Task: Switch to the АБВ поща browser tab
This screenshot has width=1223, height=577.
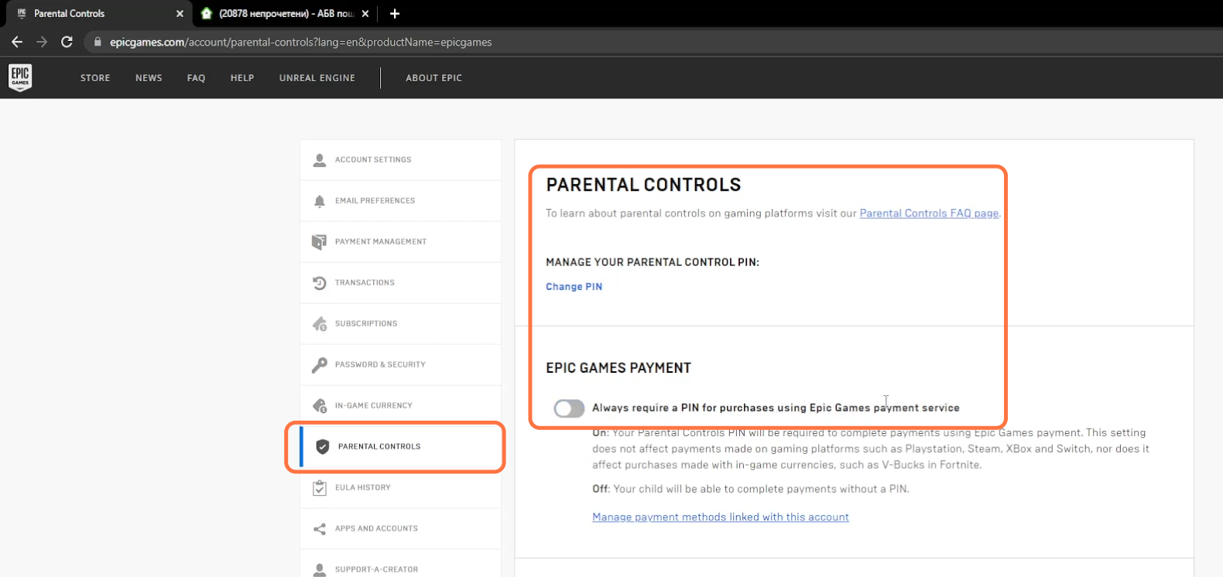Action: [x=285, y=13]
